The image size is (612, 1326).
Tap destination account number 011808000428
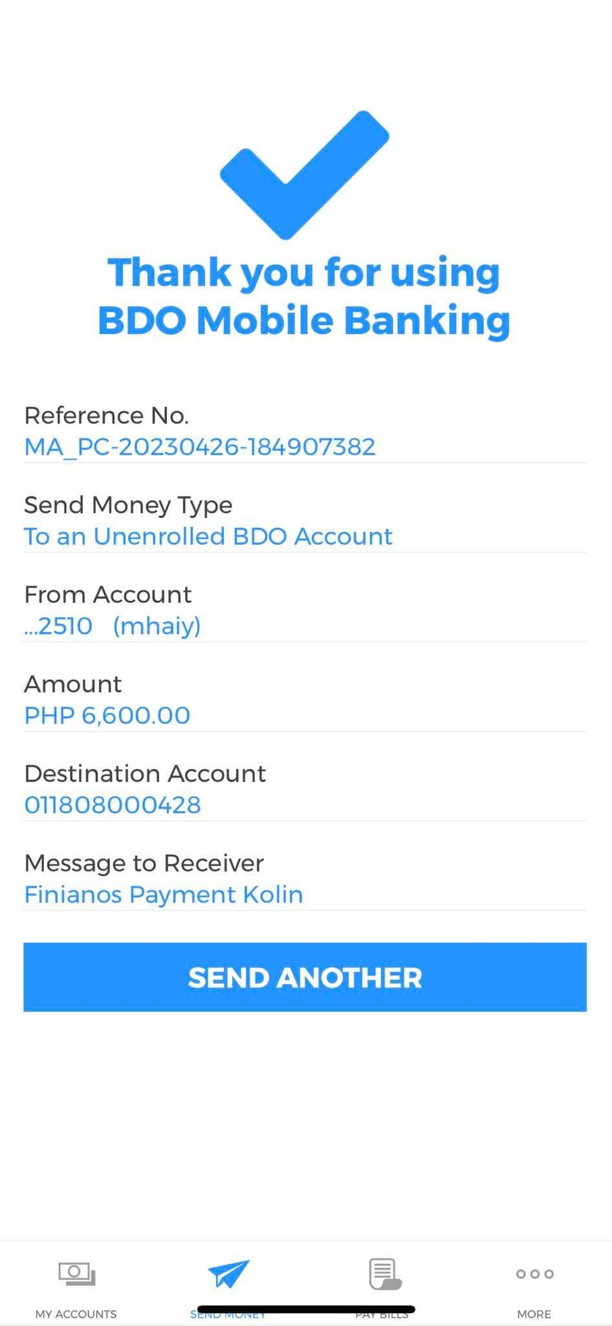click(113, 805)
